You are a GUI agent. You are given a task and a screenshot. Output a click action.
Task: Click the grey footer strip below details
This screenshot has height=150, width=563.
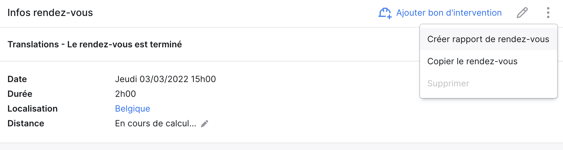click(x=281, y=147)
